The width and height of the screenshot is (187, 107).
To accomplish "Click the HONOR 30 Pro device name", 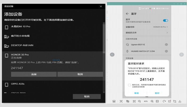I will 20,55.
